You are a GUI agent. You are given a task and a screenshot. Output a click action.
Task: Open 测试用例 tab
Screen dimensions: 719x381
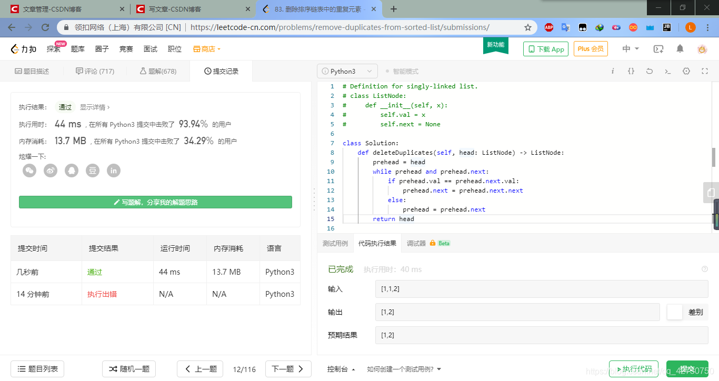point(335,243)
